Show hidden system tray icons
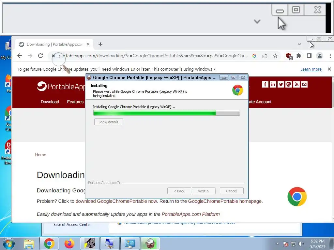Image resolution: width=334 pixels, height=250 pixels. coord(277,244)
